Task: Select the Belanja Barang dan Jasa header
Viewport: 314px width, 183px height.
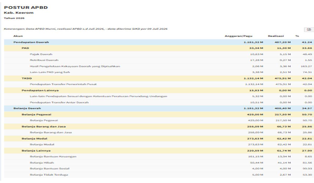Action: tap(159, 126)
